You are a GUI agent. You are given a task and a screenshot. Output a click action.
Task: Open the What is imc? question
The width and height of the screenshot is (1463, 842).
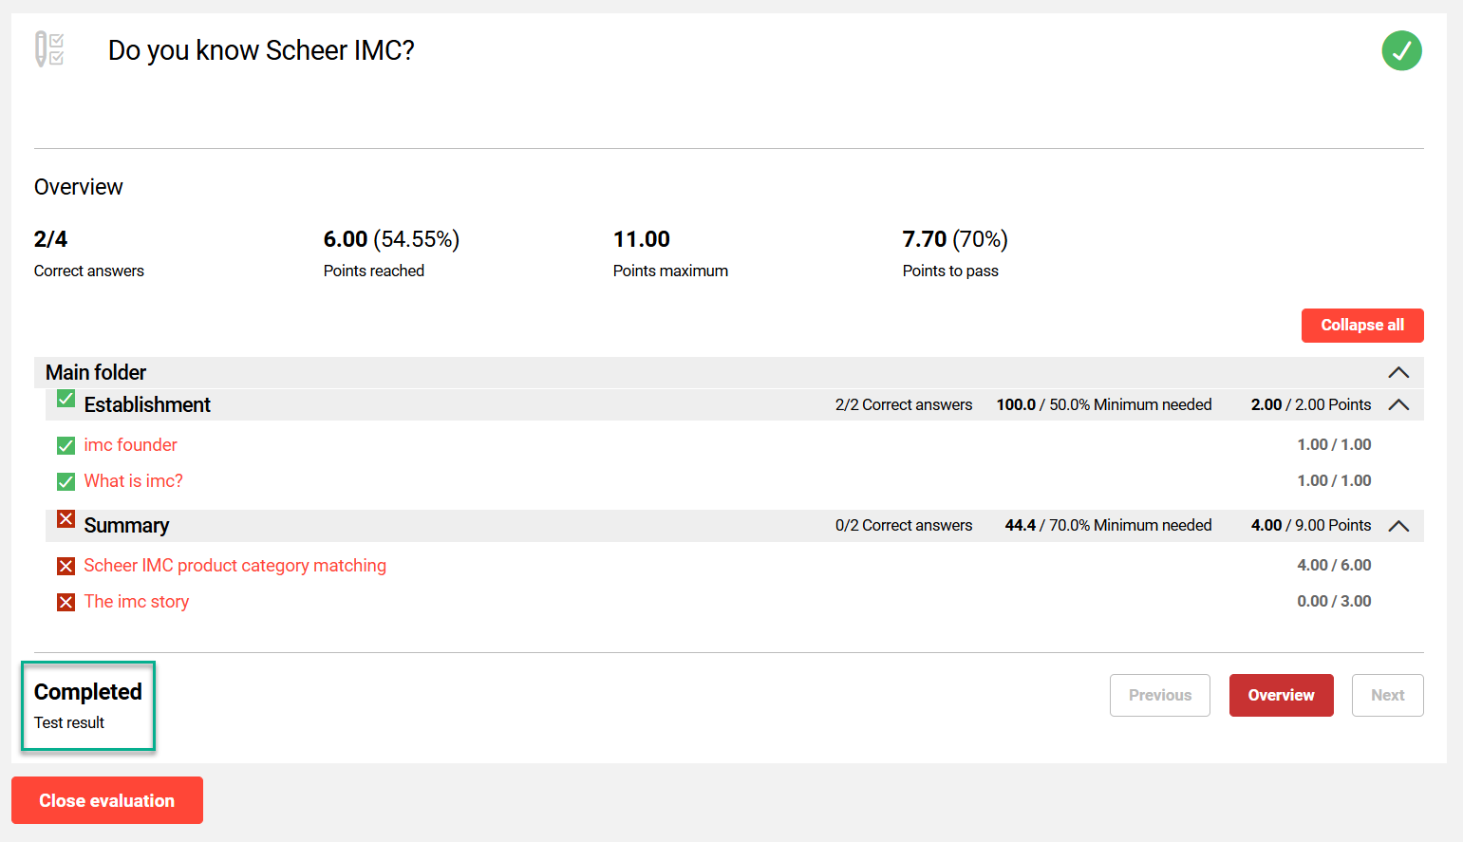133,481
